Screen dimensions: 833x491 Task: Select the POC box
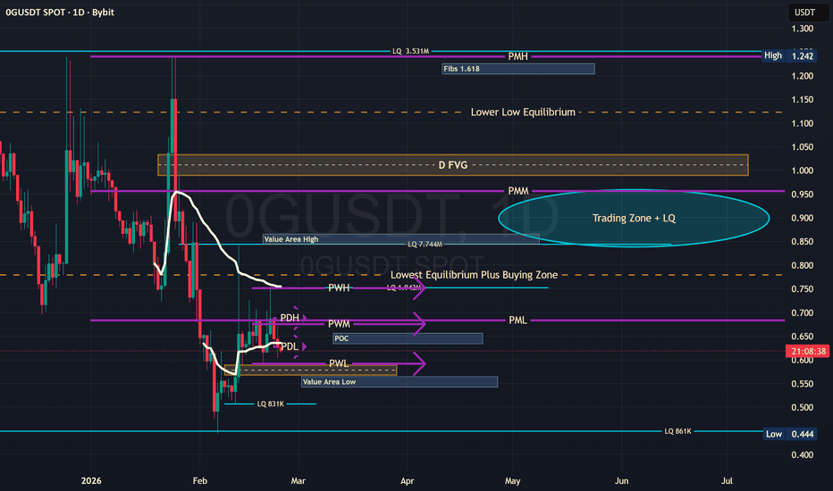click(408, 338)
